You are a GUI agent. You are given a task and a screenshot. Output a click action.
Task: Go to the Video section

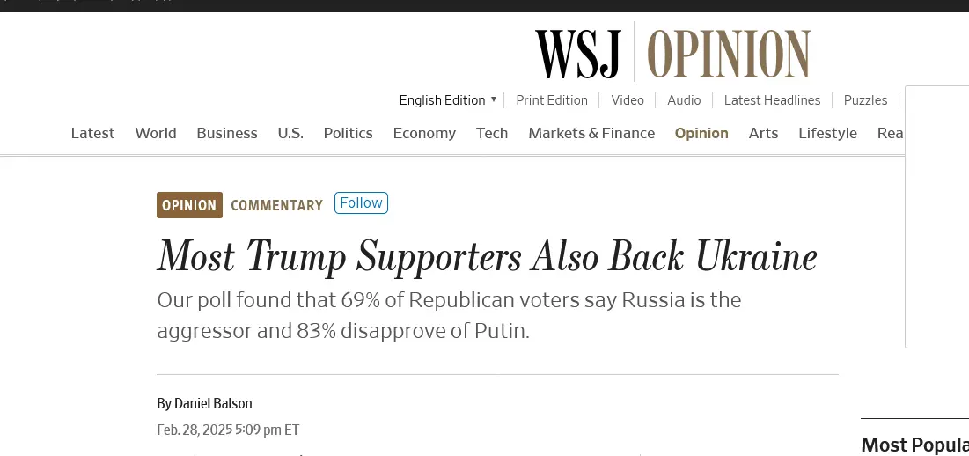[628, 100]
